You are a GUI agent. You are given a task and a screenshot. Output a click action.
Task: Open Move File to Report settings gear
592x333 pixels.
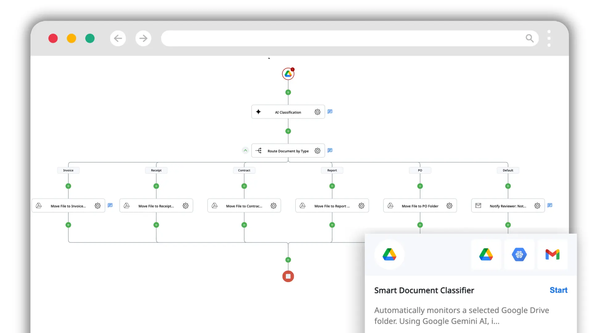pos(361,206)
